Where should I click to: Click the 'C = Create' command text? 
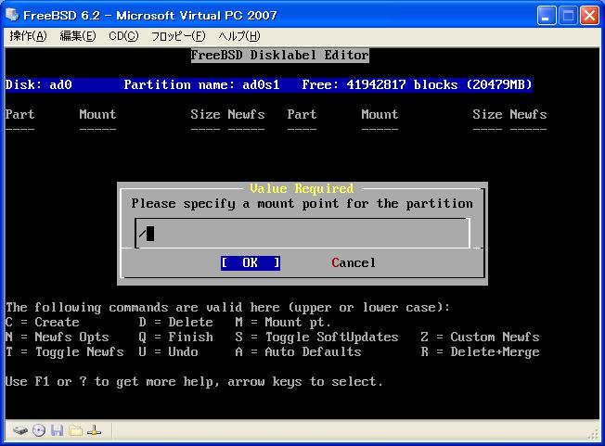pyautogui.click(x=43, y=323)
